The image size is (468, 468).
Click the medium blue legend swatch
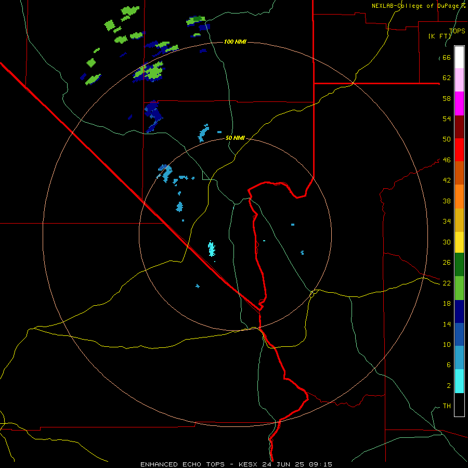pyautogui.click(x=459, y=334)
